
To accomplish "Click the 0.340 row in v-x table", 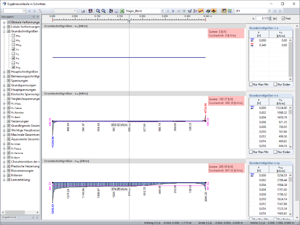I will [269, 45].
